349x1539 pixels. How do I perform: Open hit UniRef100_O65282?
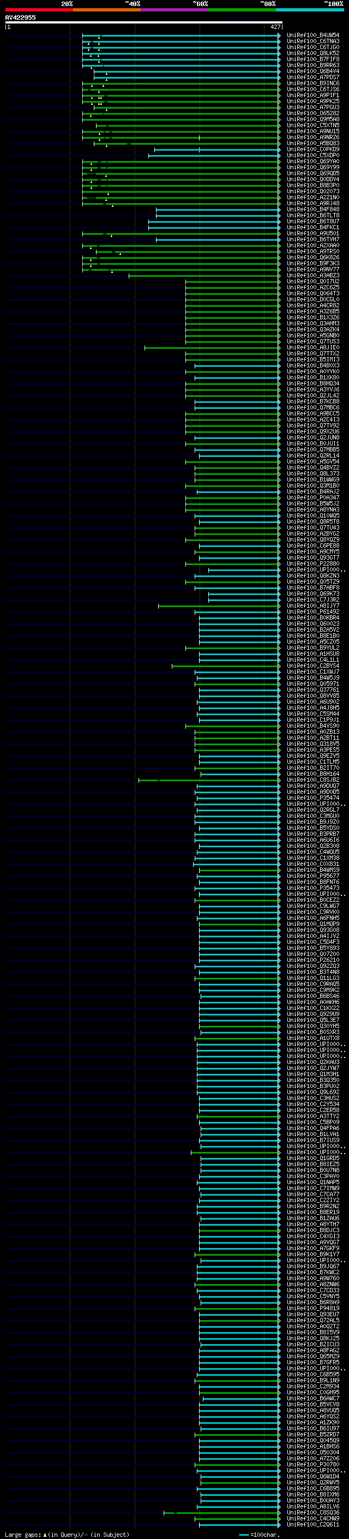click(x=313, y=113)
